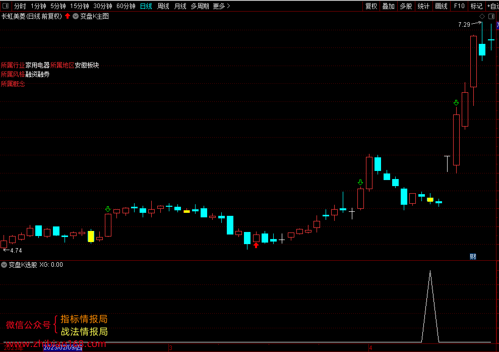Click the red up arrow beside stock title
The width and height of the screenshot is (499, 352).
click(x=68, y=16)
